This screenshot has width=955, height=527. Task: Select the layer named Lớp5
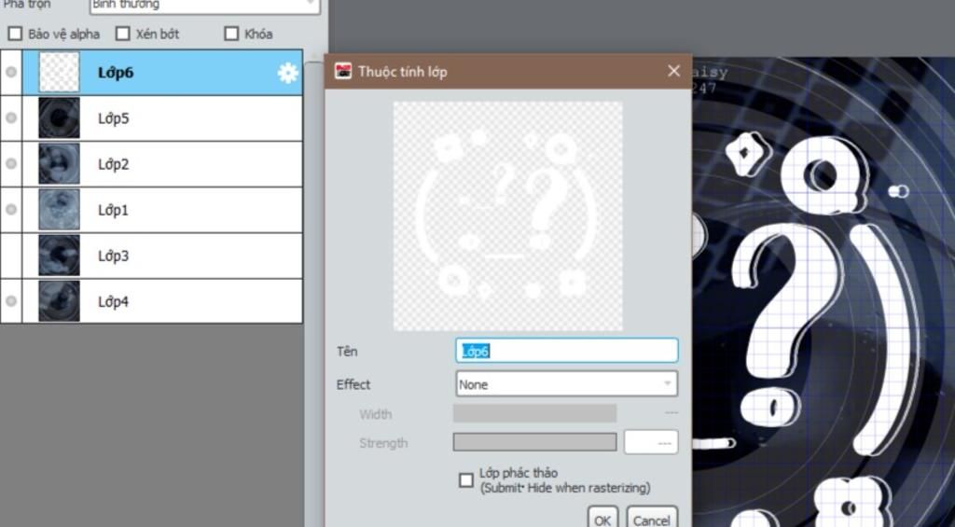[113, 118]
